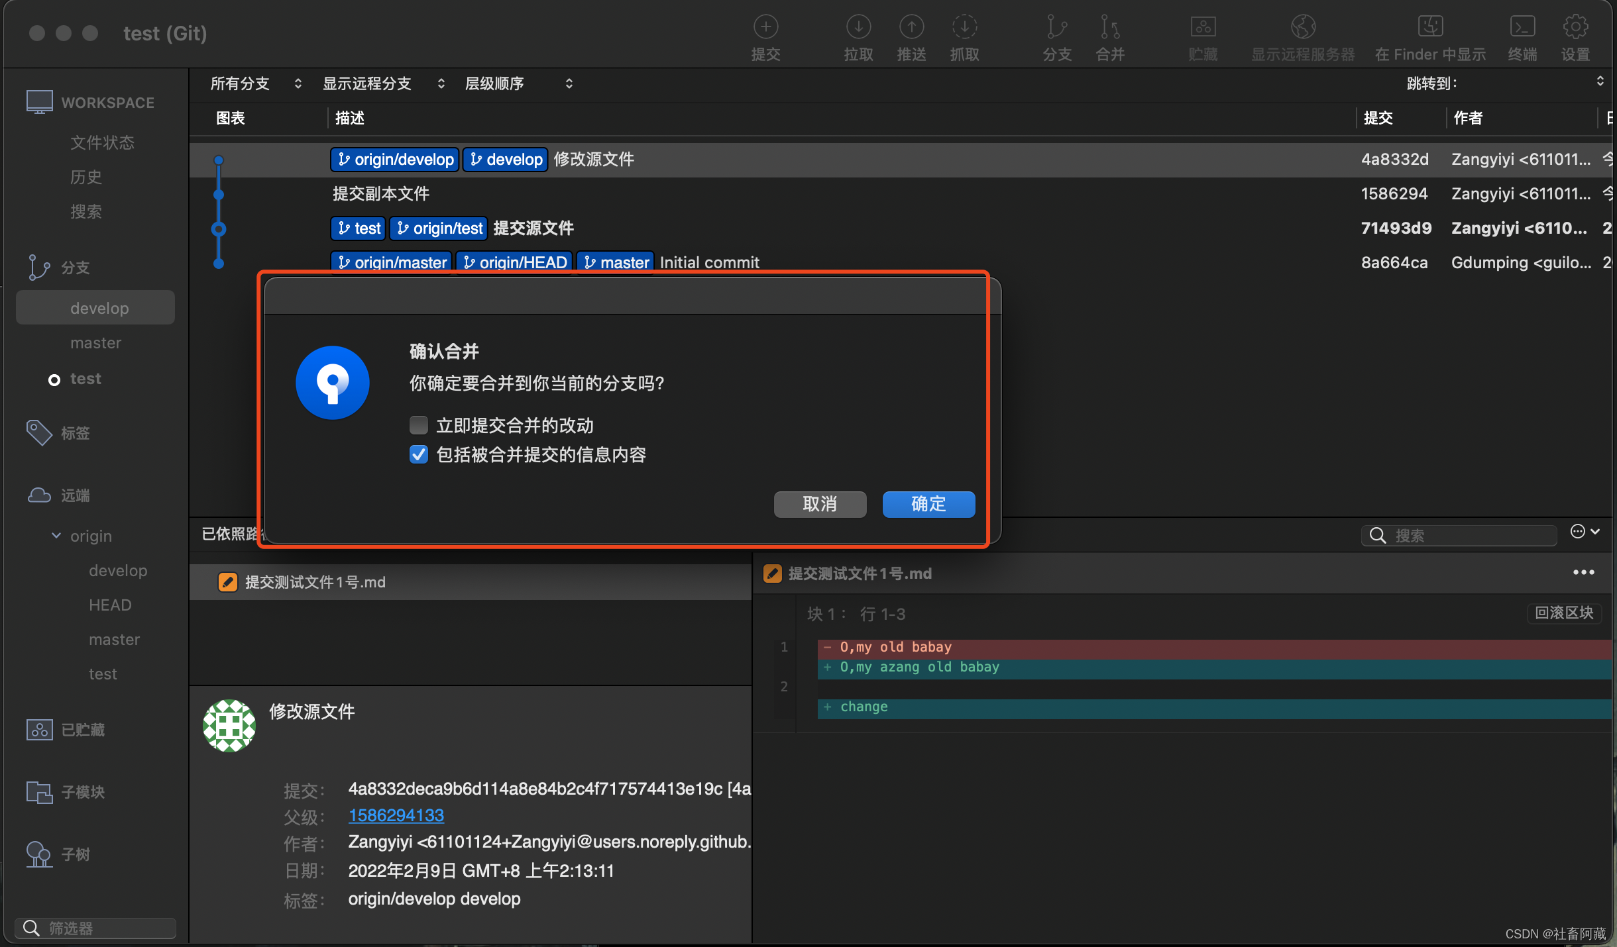Screen dimensions: 1617x947
Task: Open the 所有分支 dropdown
Action: click(x=256, y=84)
